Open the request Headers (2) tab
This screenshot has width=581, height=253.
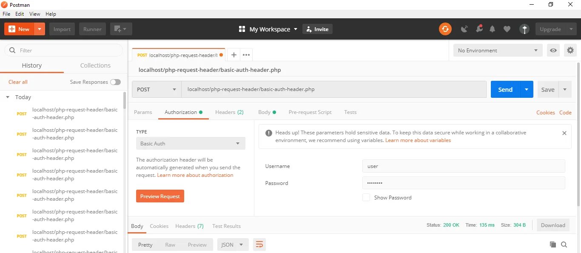pyautogui.click(x=229, y=112)
